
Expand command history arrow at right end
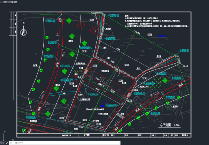click(x=119, y=143)
